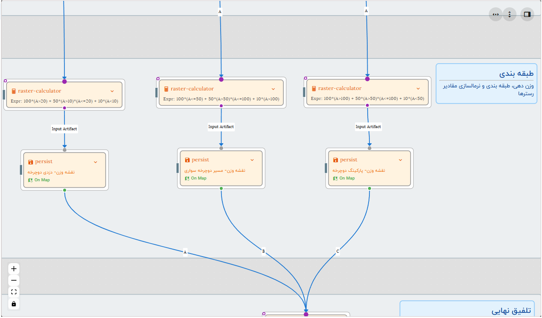This screenshot has height=318, width=542.
Task: Zoom in using the plus control
Action: coord(13,268)
